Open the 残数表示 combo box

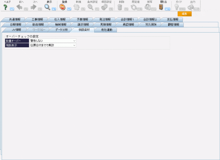pos(52,45)
